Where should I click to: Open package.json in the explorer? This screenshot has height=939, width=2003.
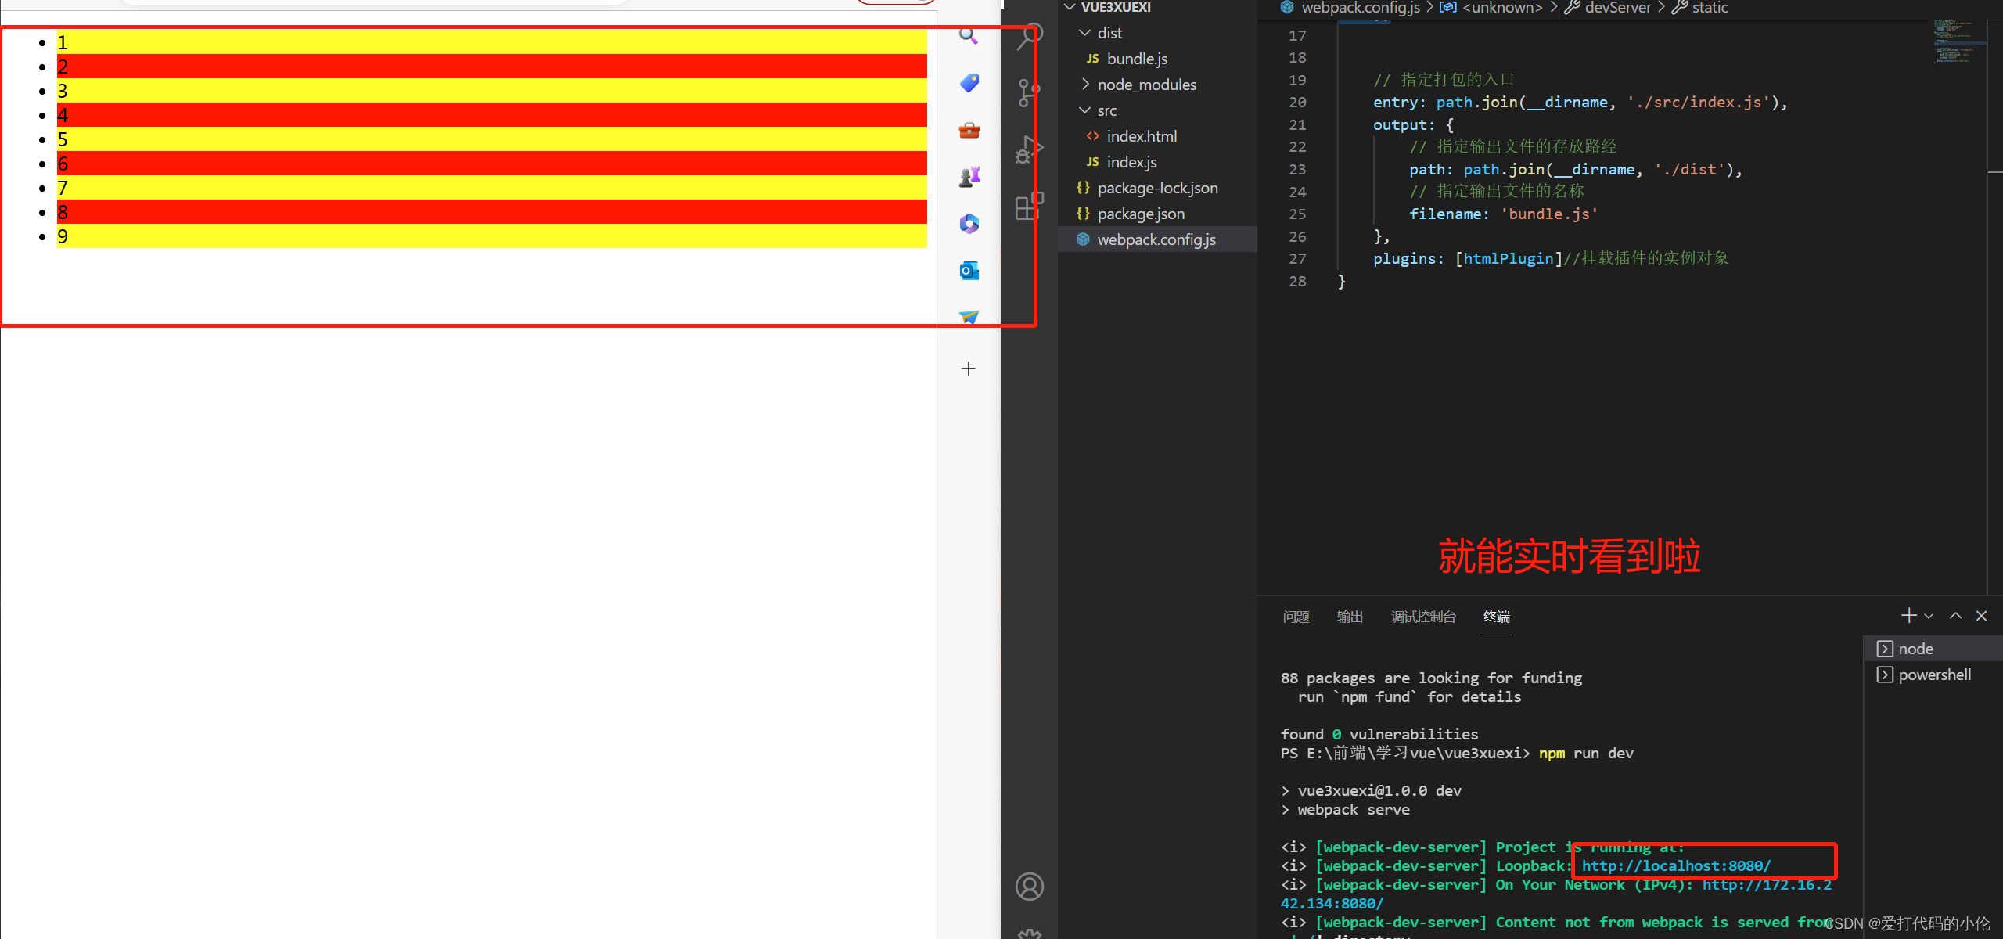pyautogui.click(x=1141, y=214)
